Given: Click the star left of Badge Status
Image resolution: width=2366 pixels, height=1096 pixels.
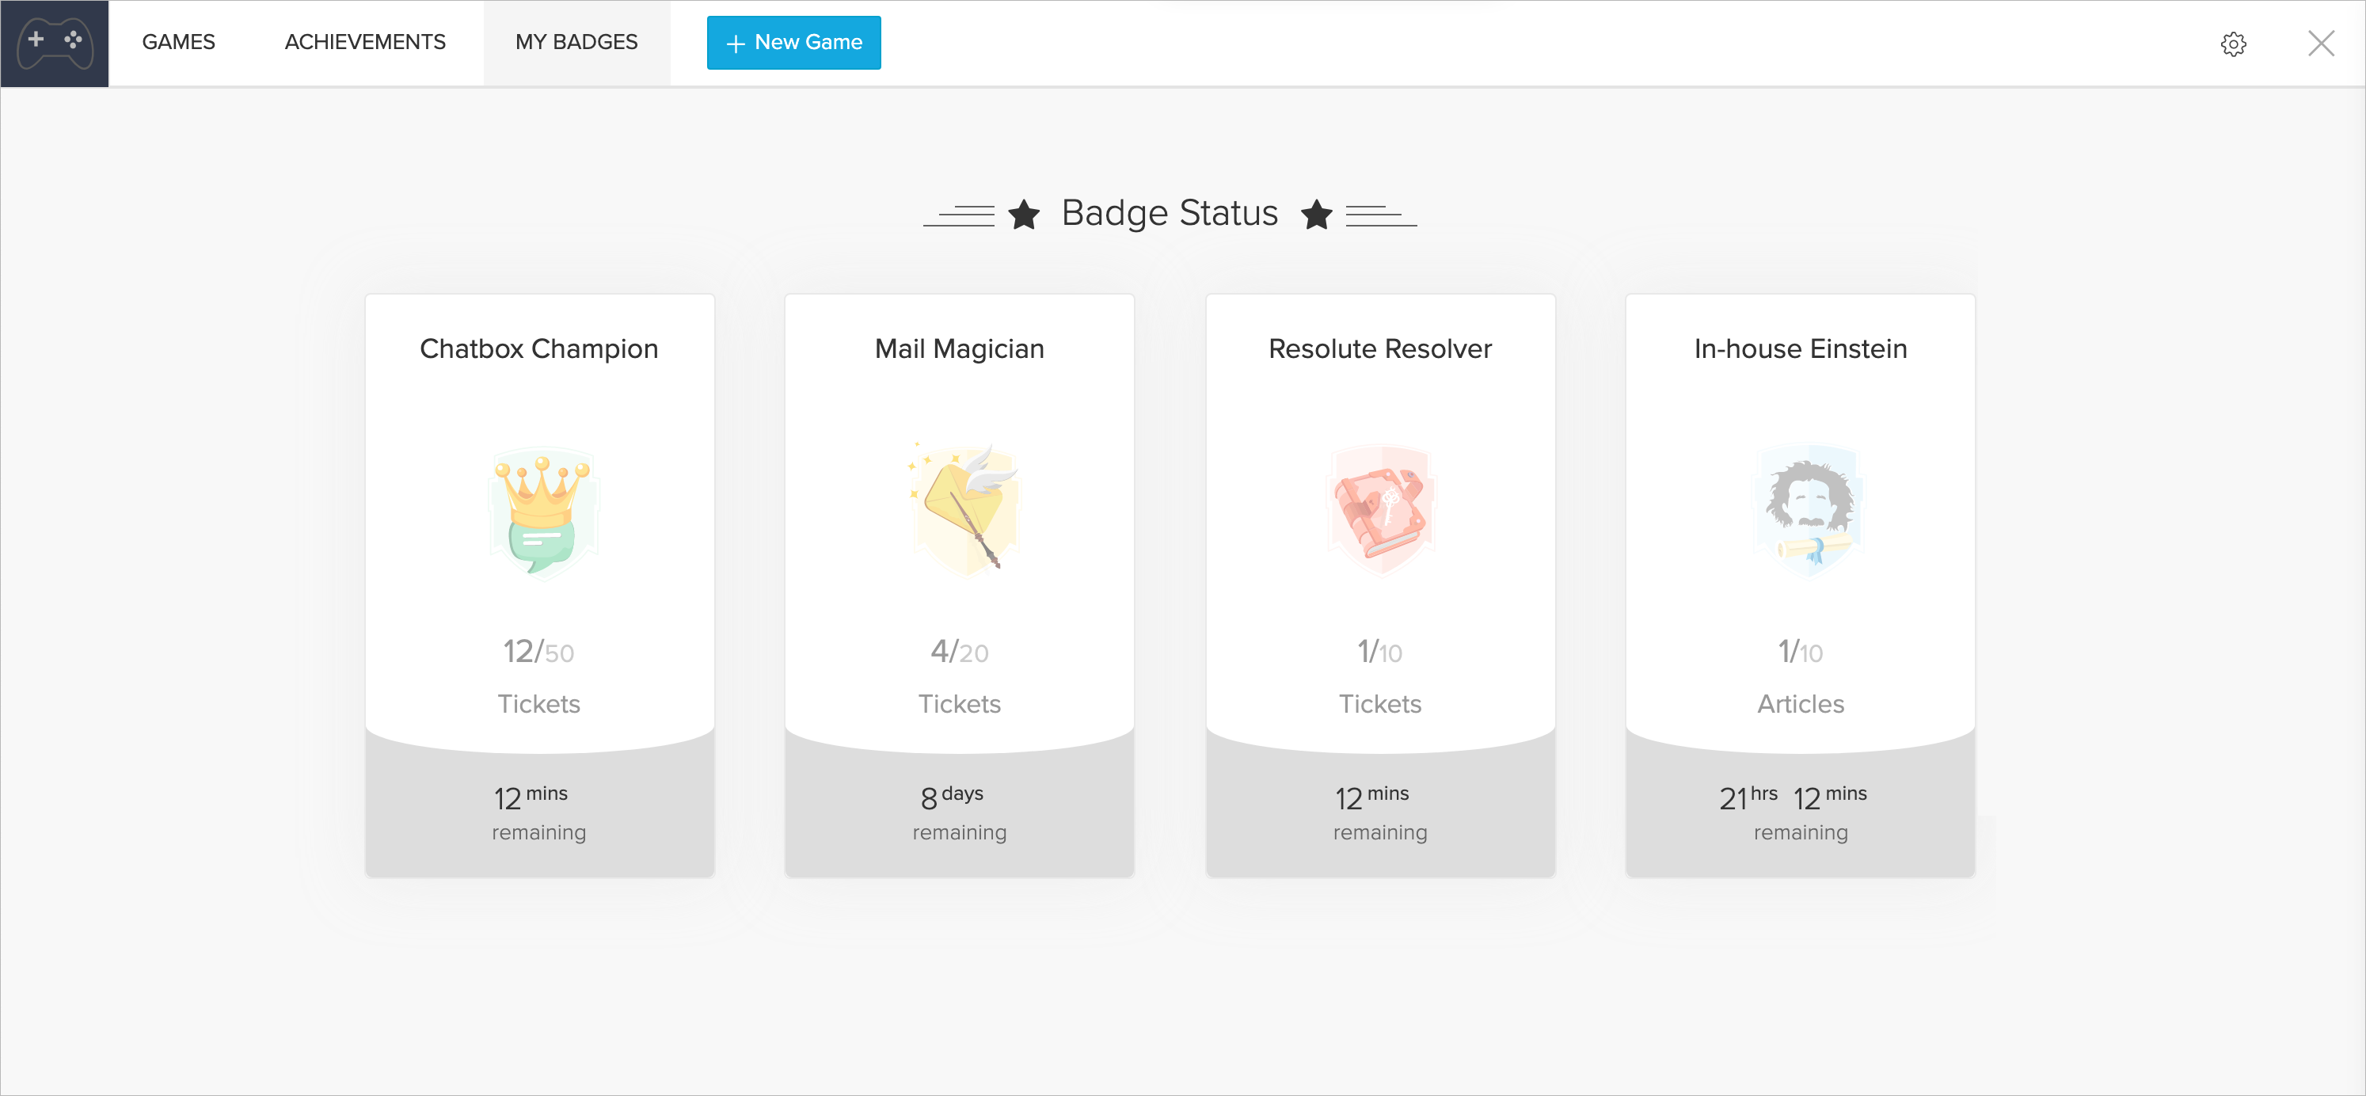Looking at the screenshot, I should pos(1023,215).
